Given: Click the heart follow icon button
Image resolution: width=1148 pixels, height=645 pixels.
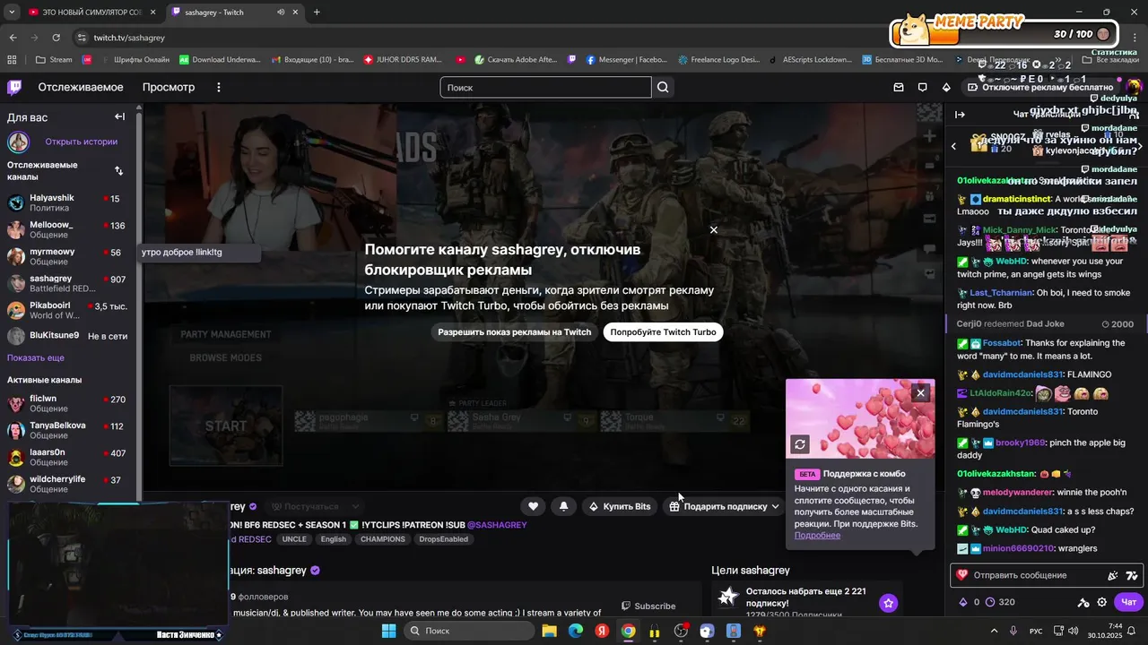Looking at the screenshot, I should pyautogui.click(x=533, y=506).
